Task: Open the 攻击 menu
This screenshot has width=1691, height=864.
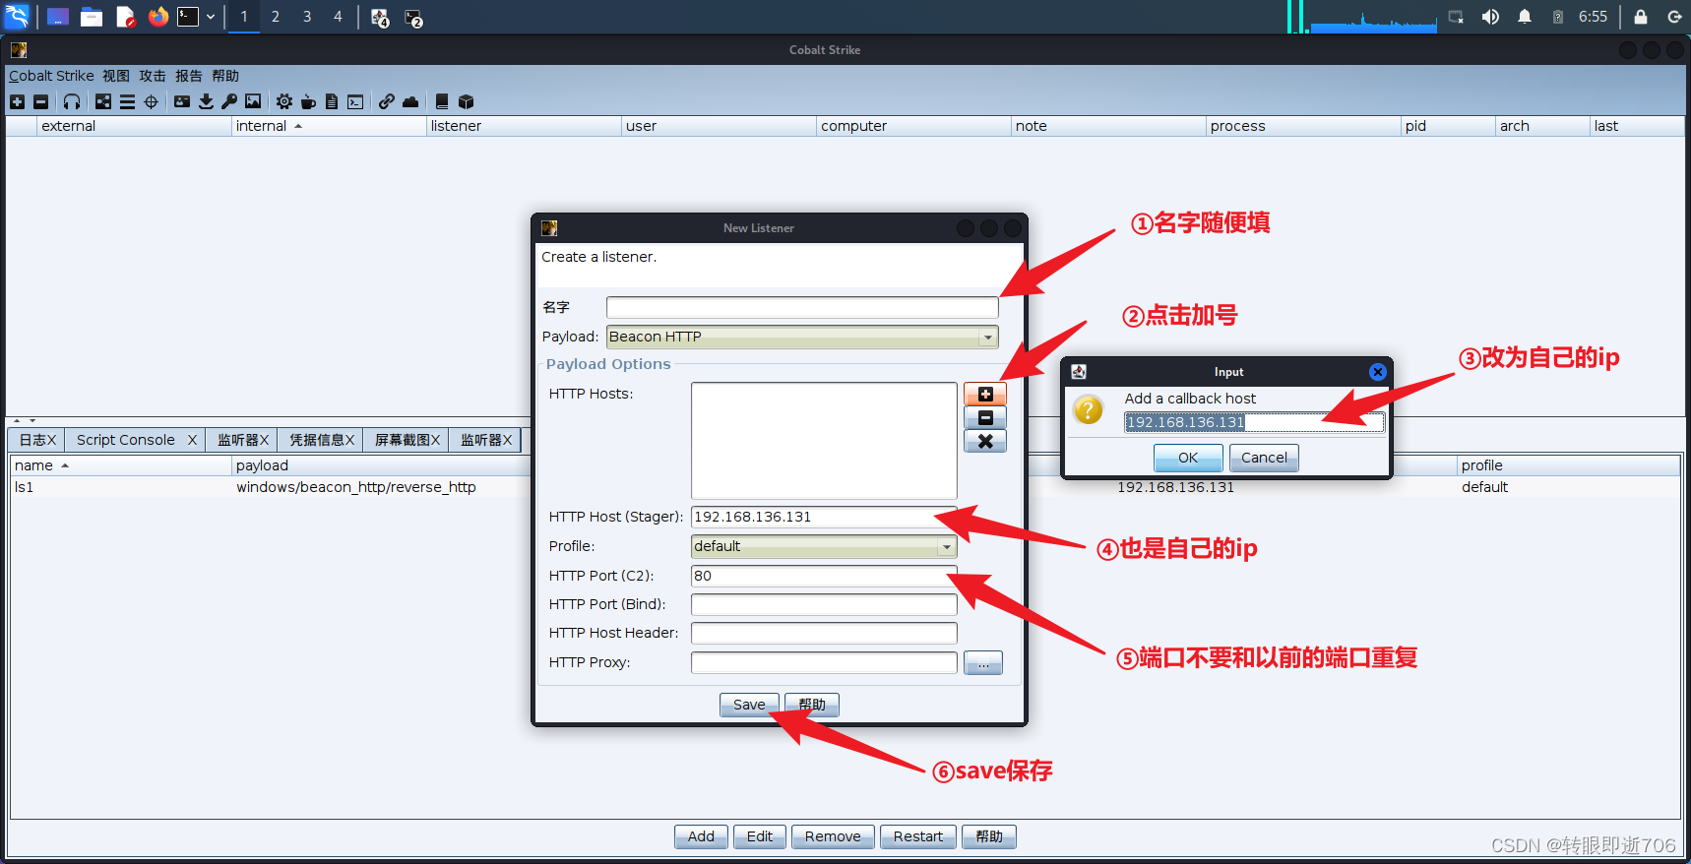Action: tap(153, 76)
